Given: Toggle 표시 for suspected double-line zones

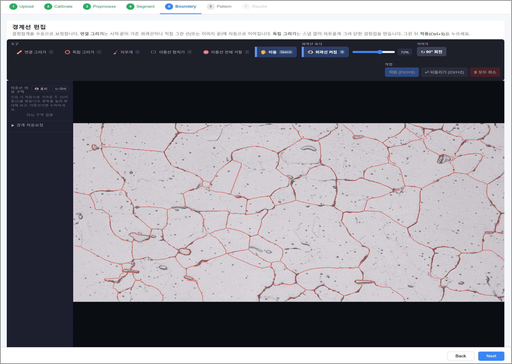Looking at the screenshot, I should point(41,89).
